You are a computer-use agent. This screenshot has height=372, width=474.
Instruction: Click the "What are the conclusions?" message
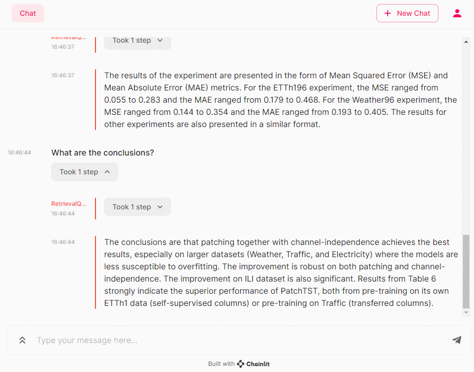[x=103, y=152]
